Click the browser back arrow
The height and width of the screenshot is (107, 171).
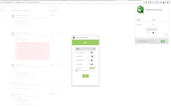(1, 2)
